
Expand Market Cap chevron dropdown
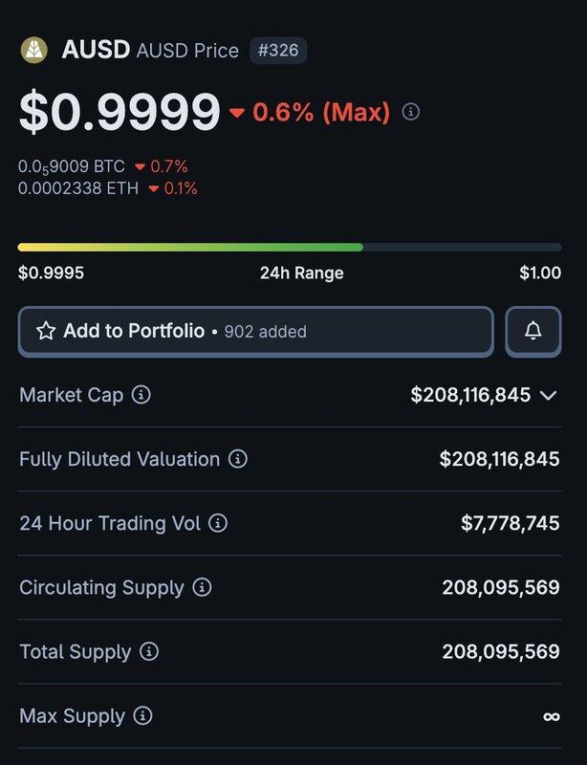point(549,395)
